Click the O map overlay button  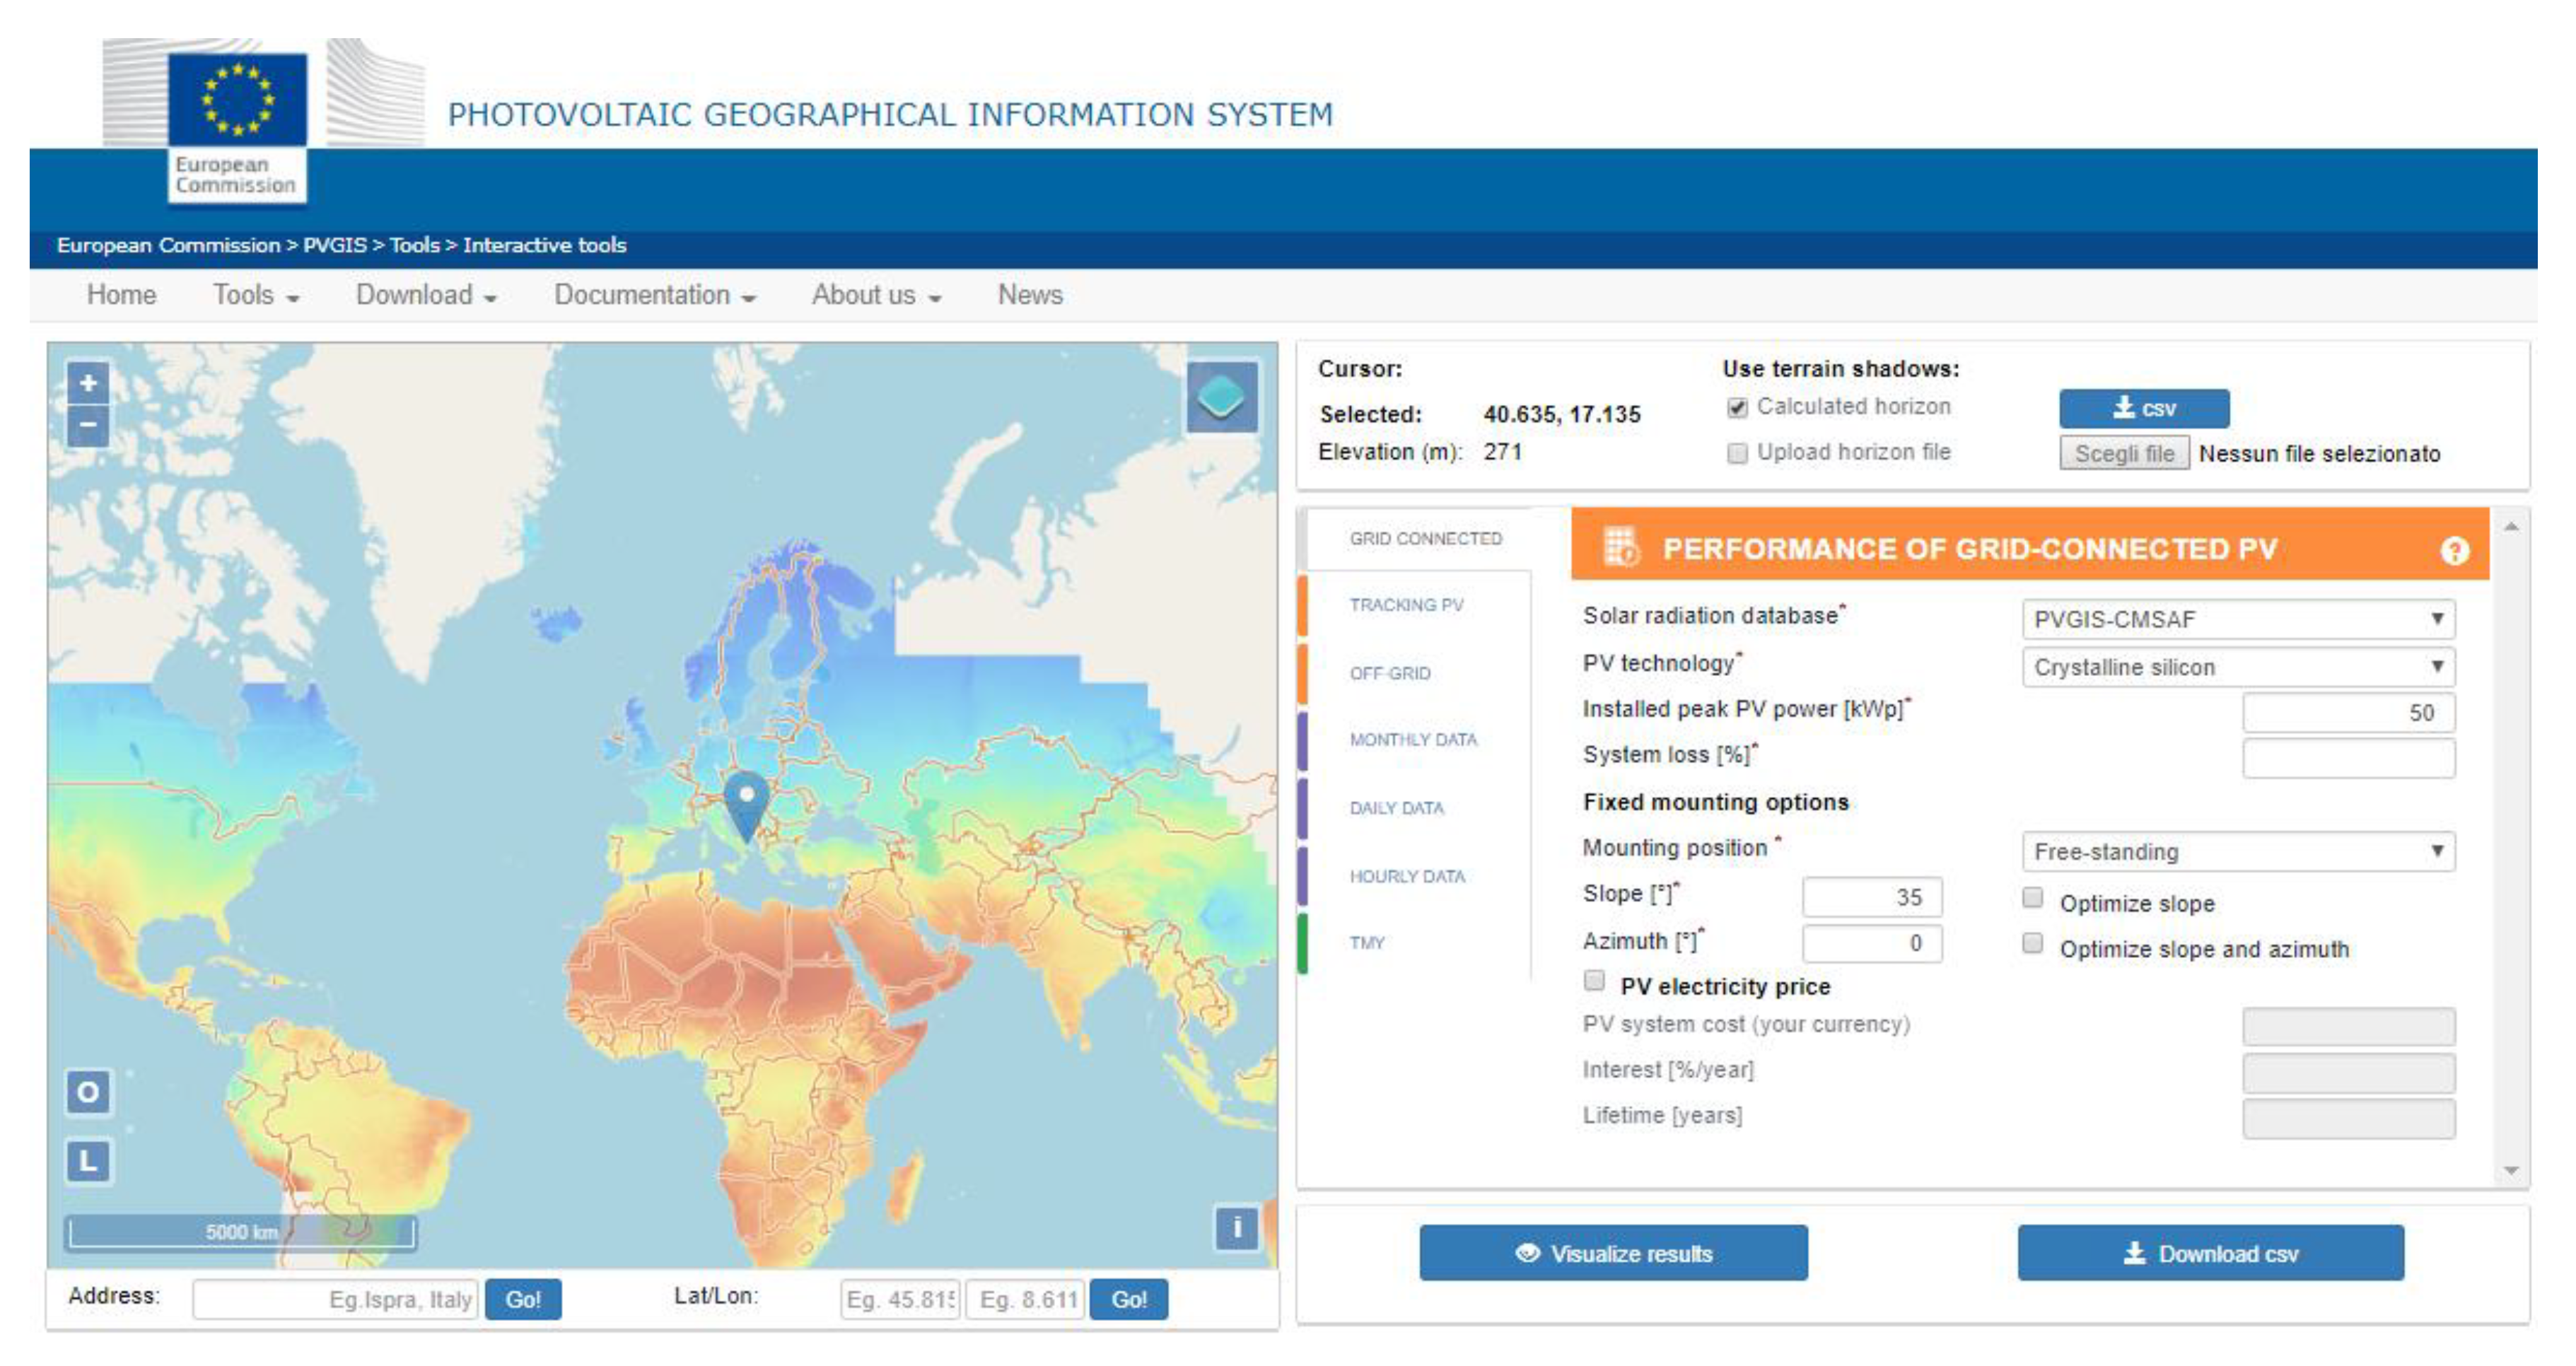pos(88,1091)
